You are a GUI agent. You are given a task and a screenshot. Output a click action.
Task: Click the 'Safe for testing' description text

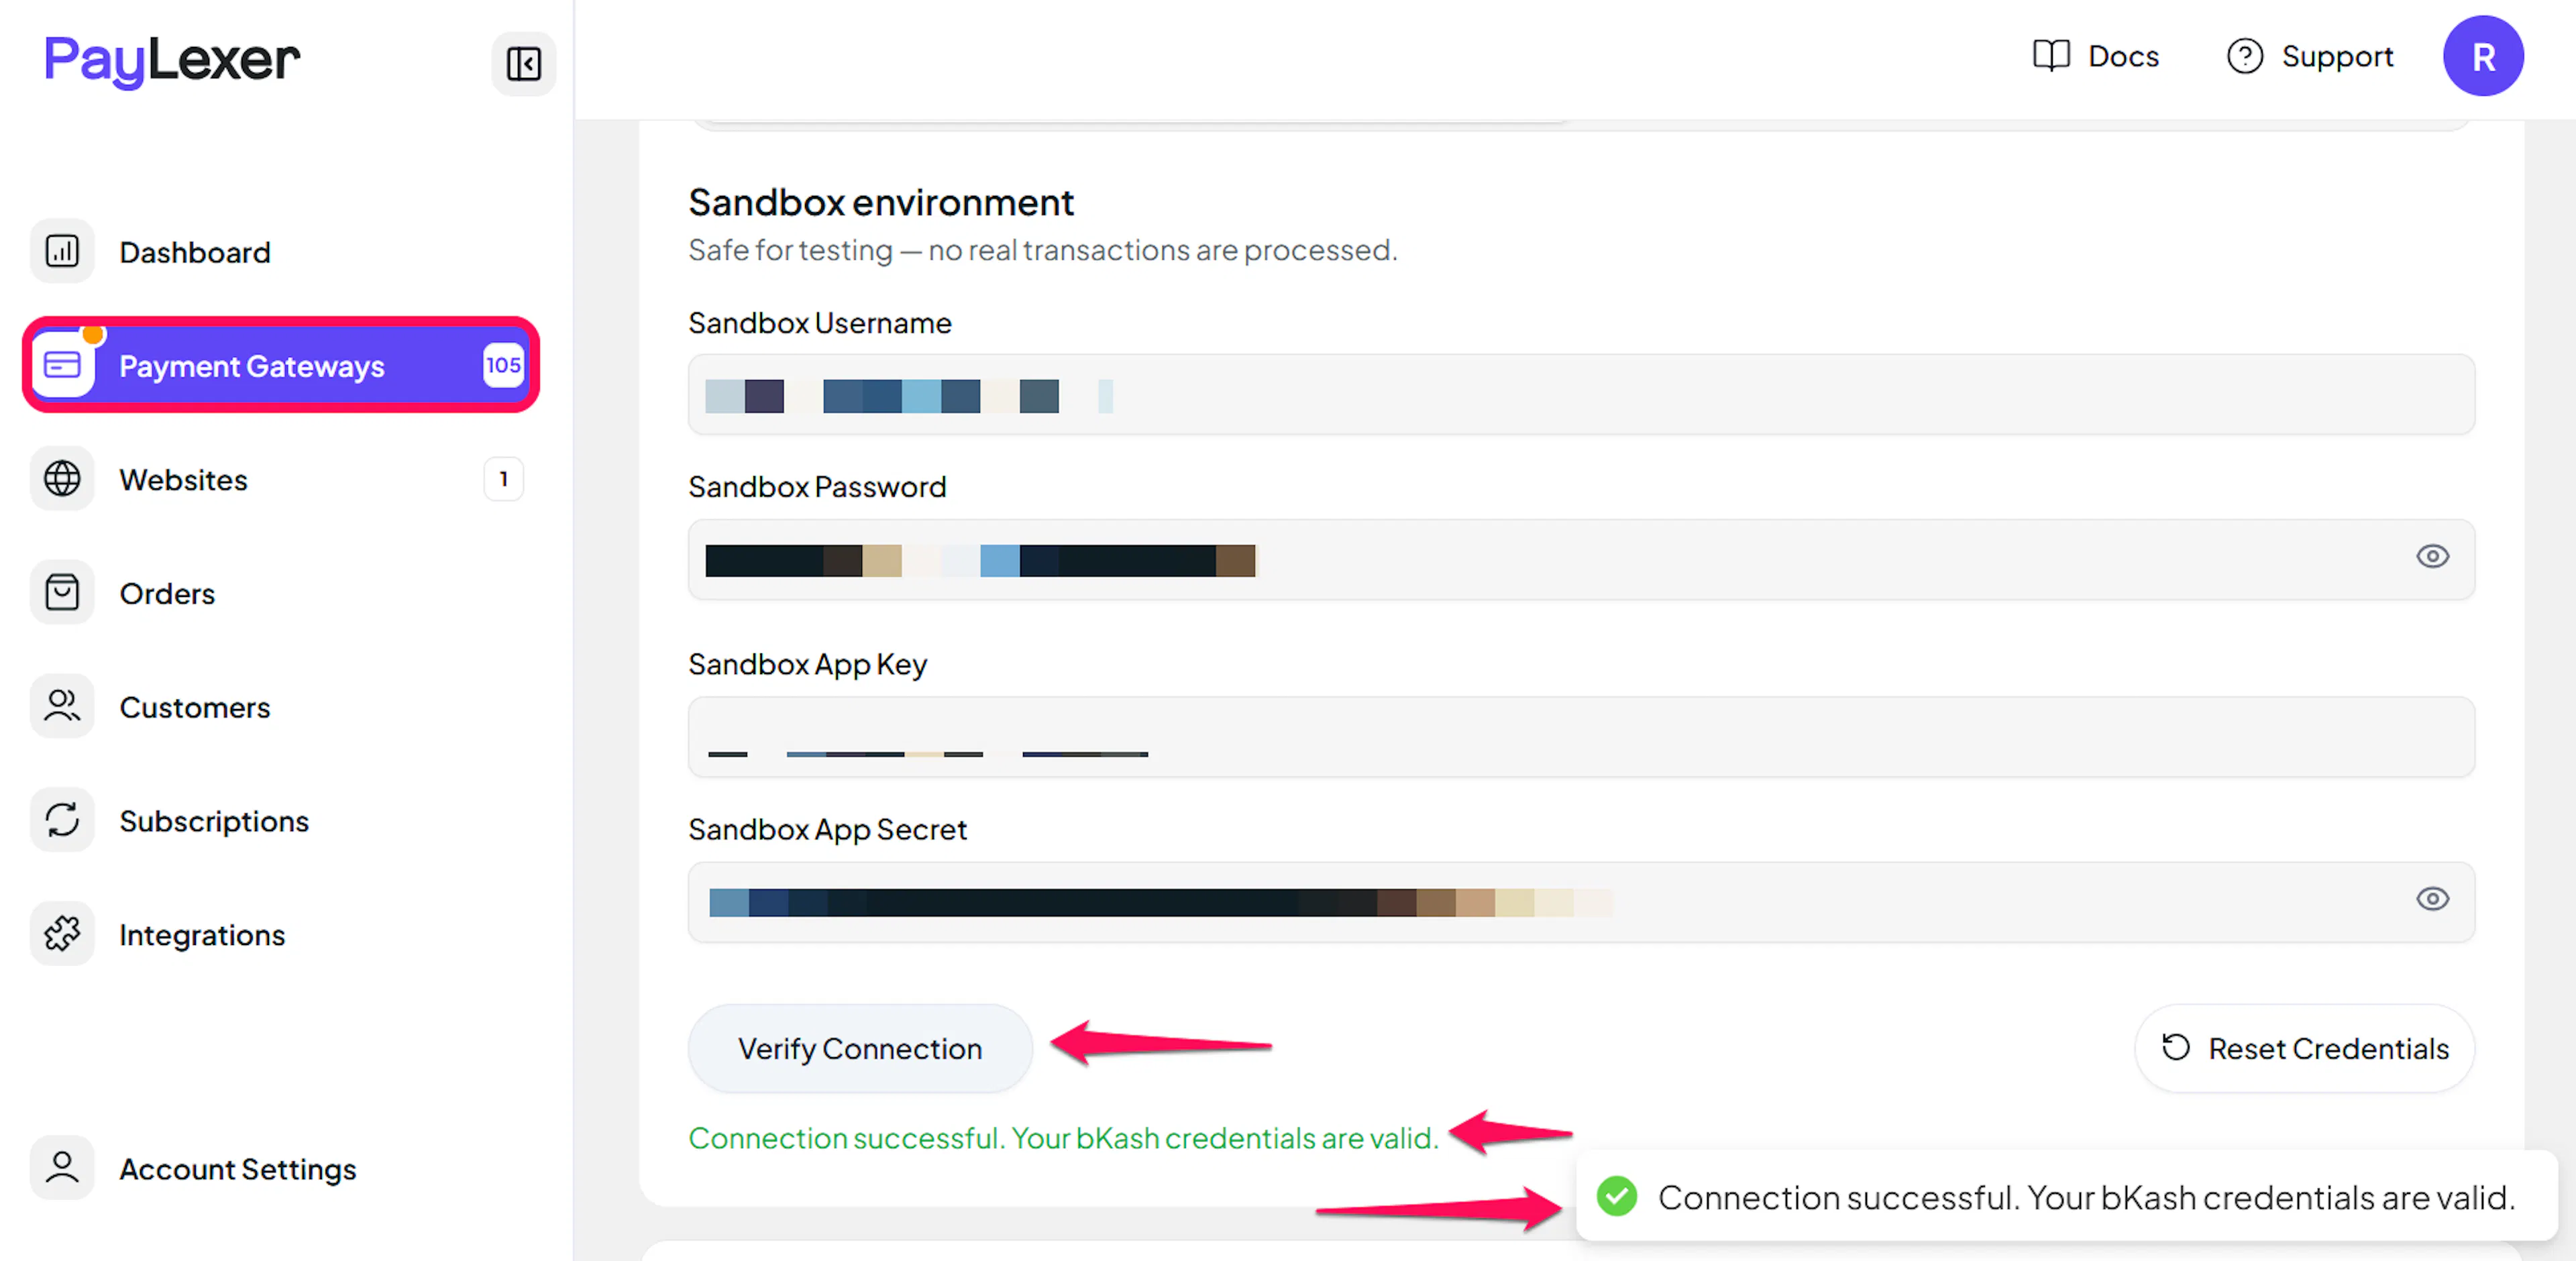click(x=1043, y=250)
